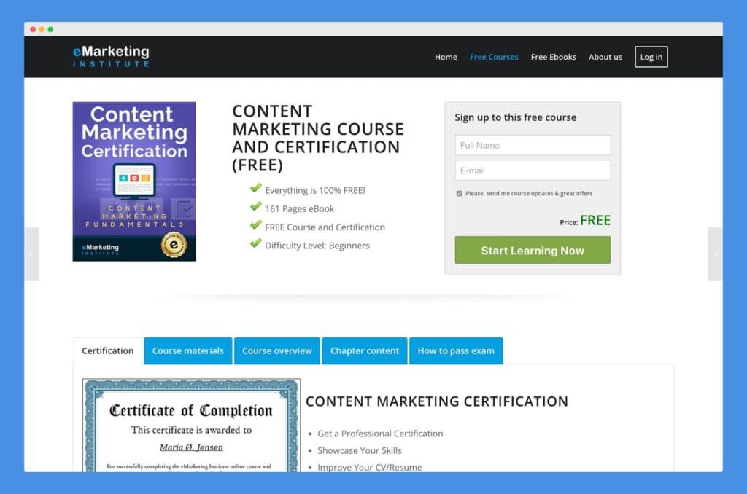Click inside the Full Name field
Screen dimensions: 747x494
[532, 145]
